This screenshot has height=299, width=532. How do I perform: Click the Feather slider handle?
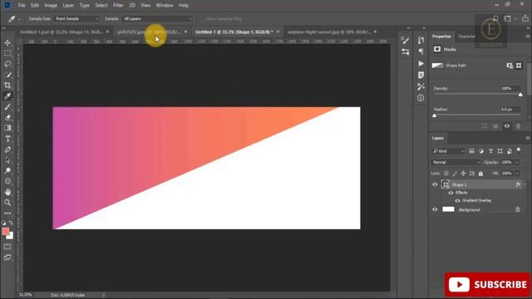435,116
